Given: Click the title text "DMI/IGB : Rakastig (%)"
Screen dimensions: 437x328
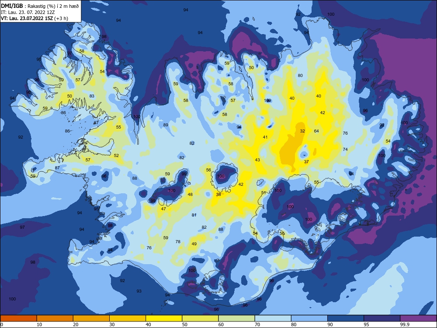Looking at the screenshot, I should 29,6.
